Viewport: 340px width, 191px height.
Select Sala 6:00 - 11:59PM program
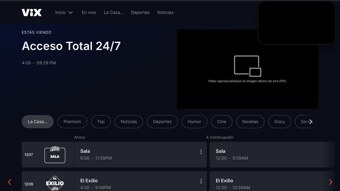click(x=140, y=155)
